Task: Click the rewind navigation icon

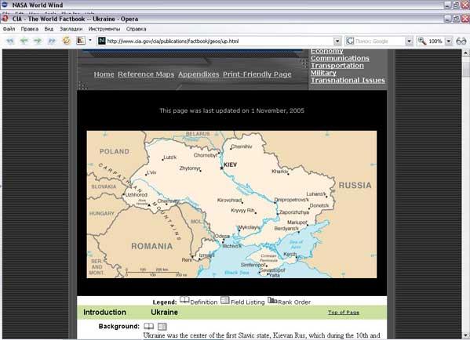Action: pyautogui.click(x=10, y=41)
